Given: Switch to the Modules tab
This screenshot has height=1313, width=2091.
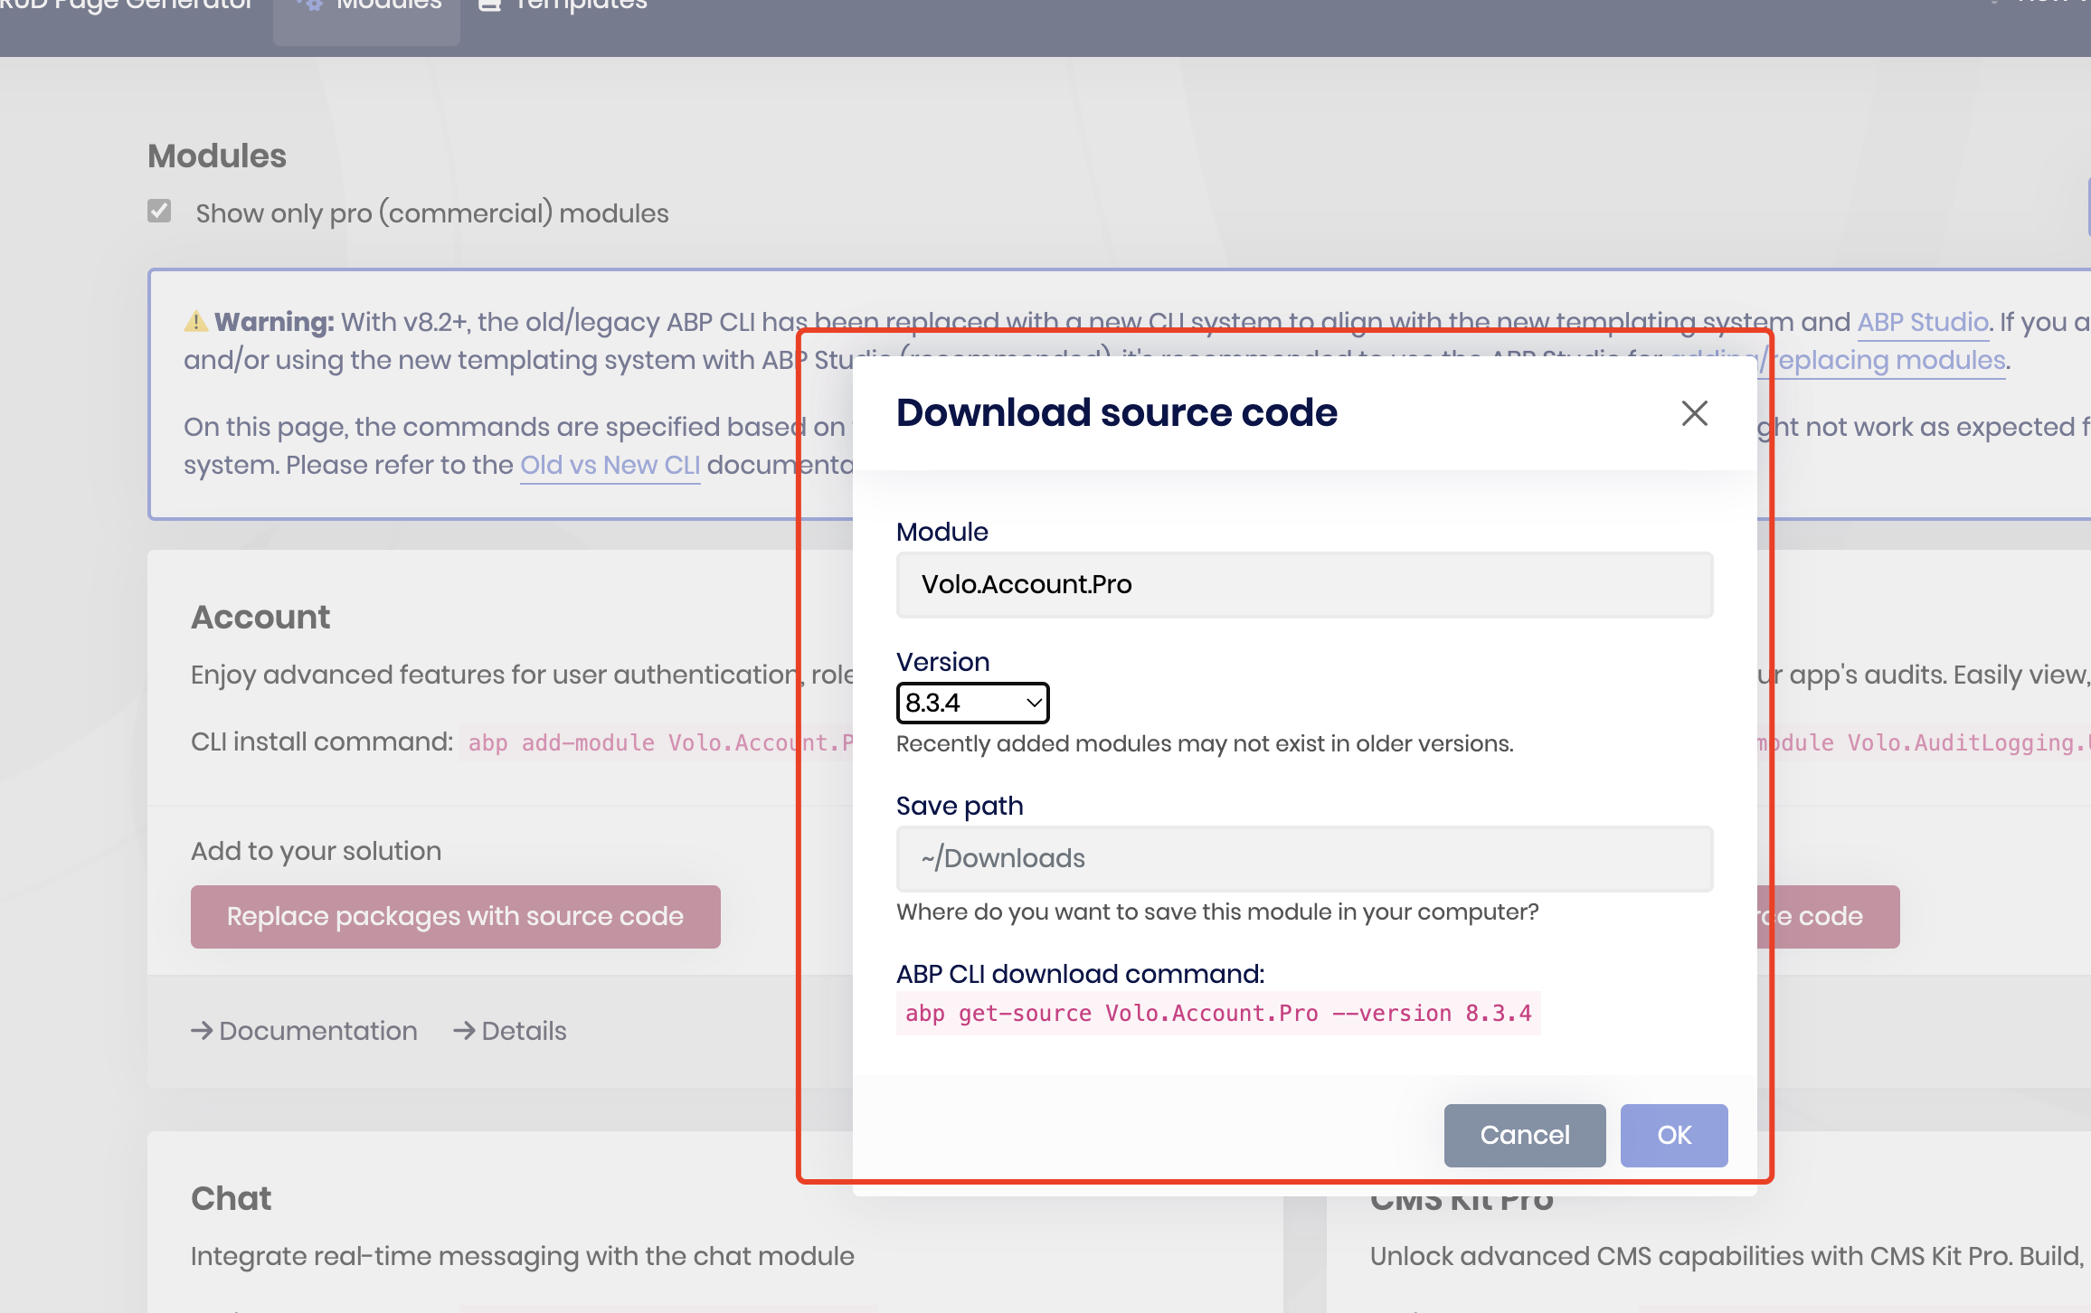Looking at the screenshot, I should point(389,5).
